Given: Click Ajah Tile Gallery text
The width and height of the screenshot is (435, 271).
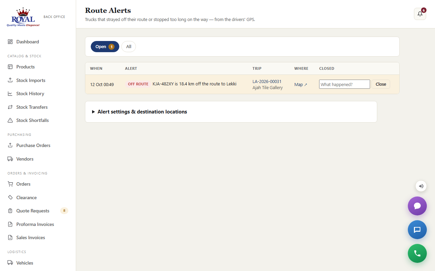Looking at the screenshot, I should point(268,88).
